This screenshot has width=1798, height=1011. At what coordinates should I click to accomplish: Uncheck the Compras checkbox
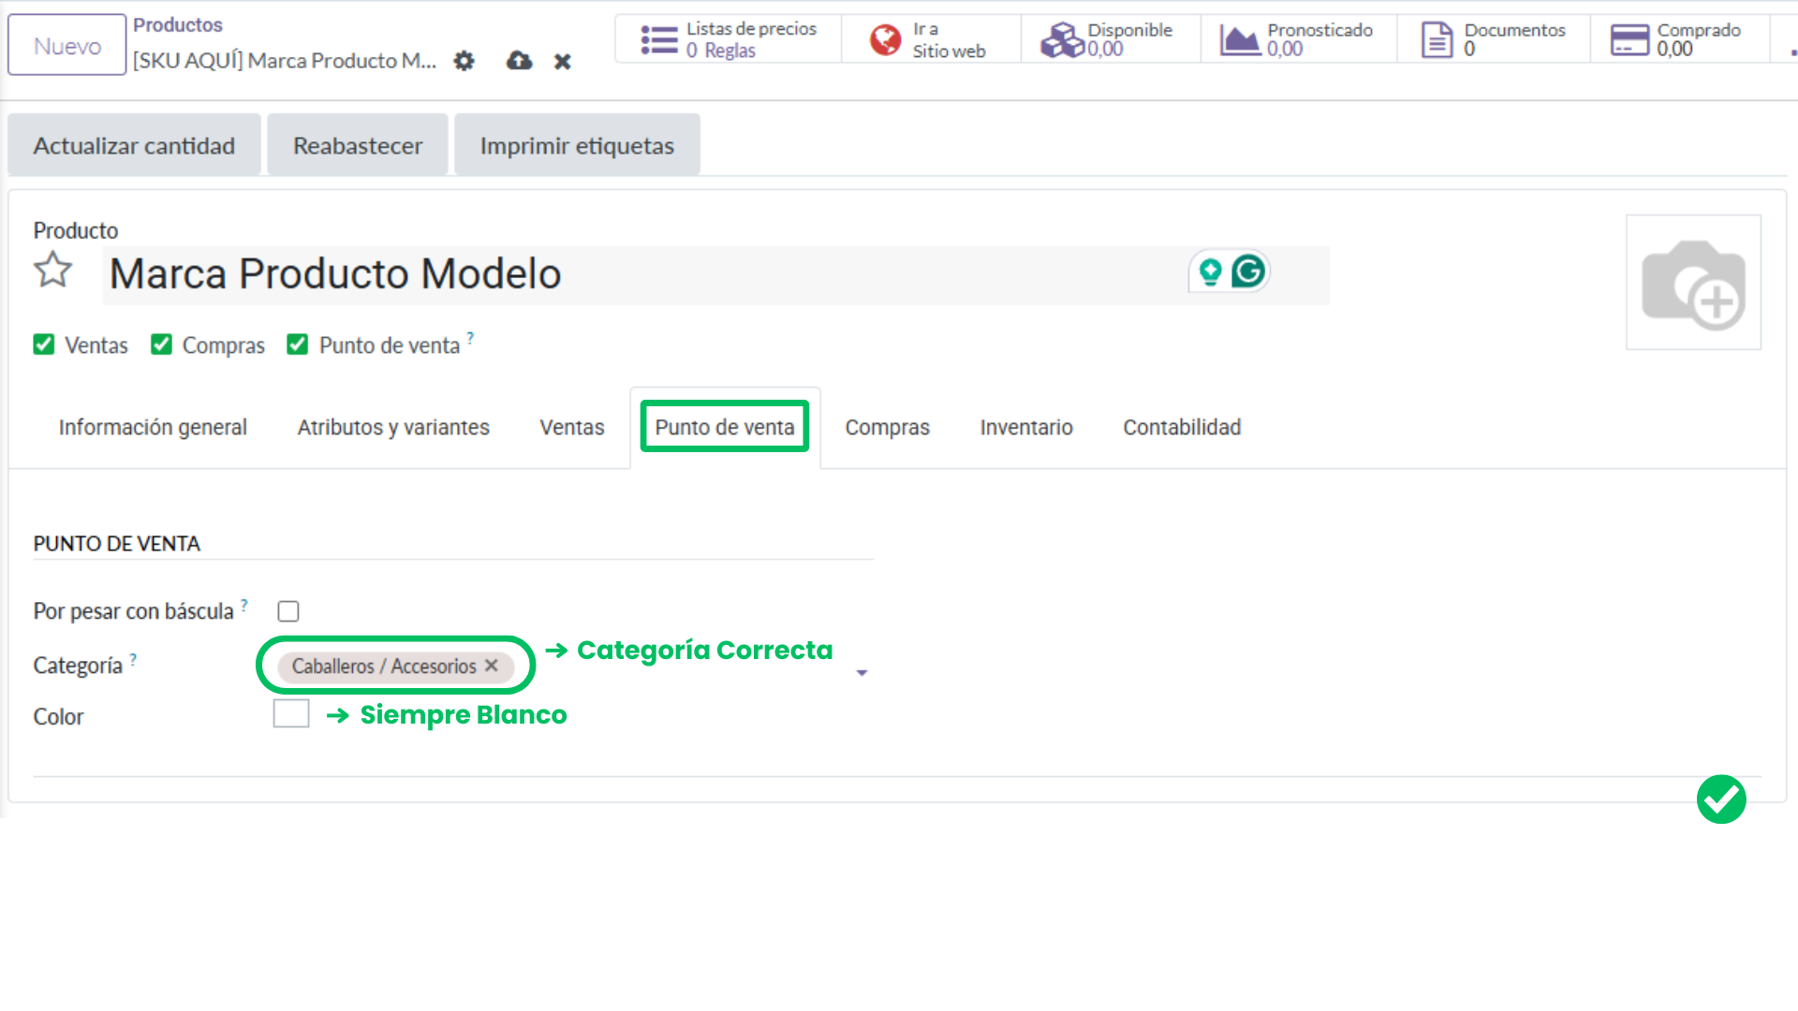(161, 344)
